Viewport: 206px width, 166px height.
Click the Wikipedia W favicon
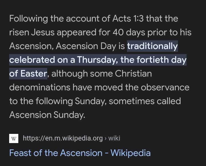click(14, 138)
